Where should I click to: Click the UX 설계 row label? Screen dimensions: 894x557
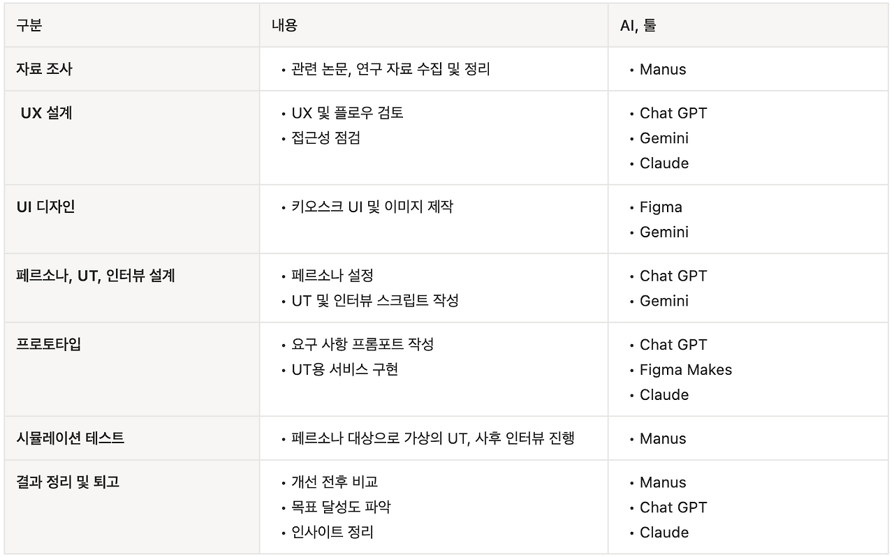pos(46,112)
